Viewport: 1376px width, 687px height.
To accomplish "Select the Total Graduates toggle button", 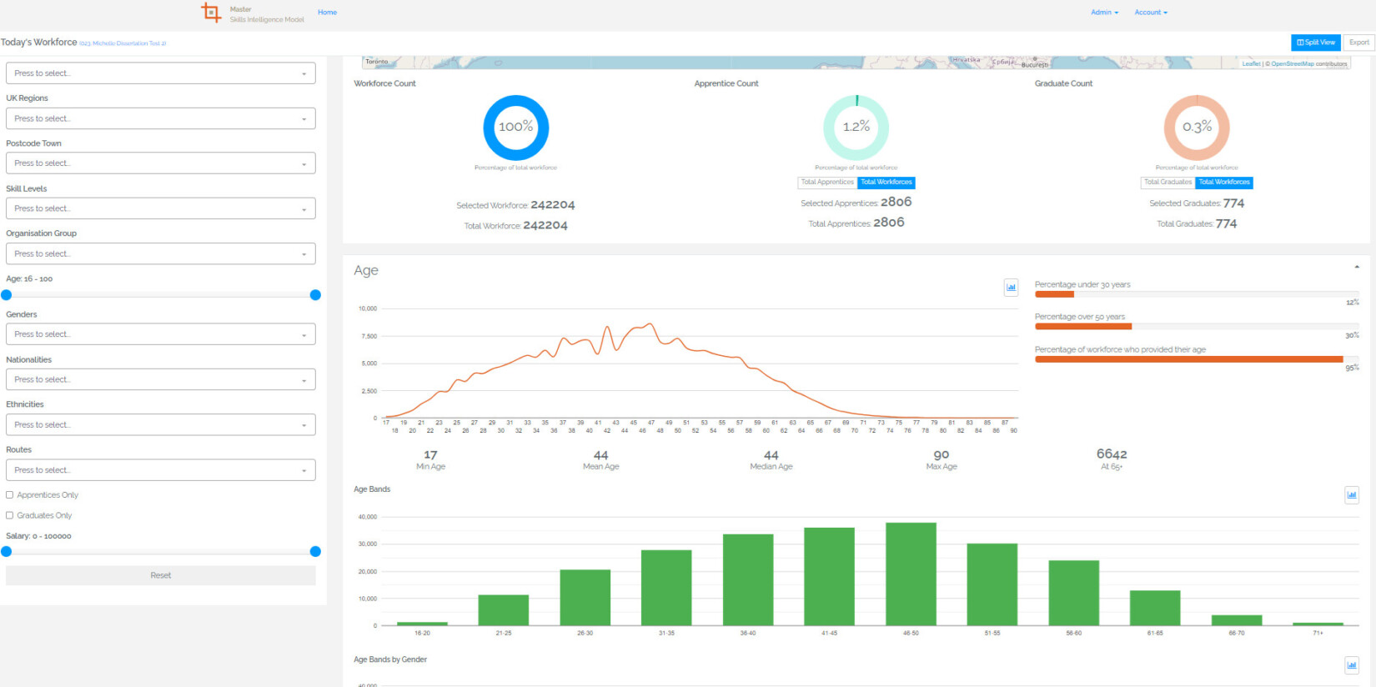I will [1168, 183].
